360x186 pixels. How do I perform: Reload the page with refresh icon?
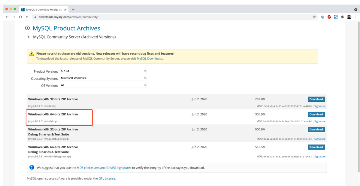(x=20, y=17)
